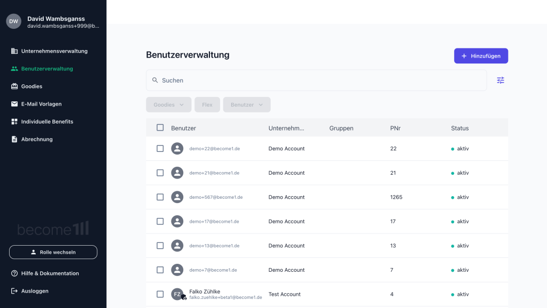Screen dimensions: 547x308
Task: Click the Abrechnung document icon
Action: point(14,139)
